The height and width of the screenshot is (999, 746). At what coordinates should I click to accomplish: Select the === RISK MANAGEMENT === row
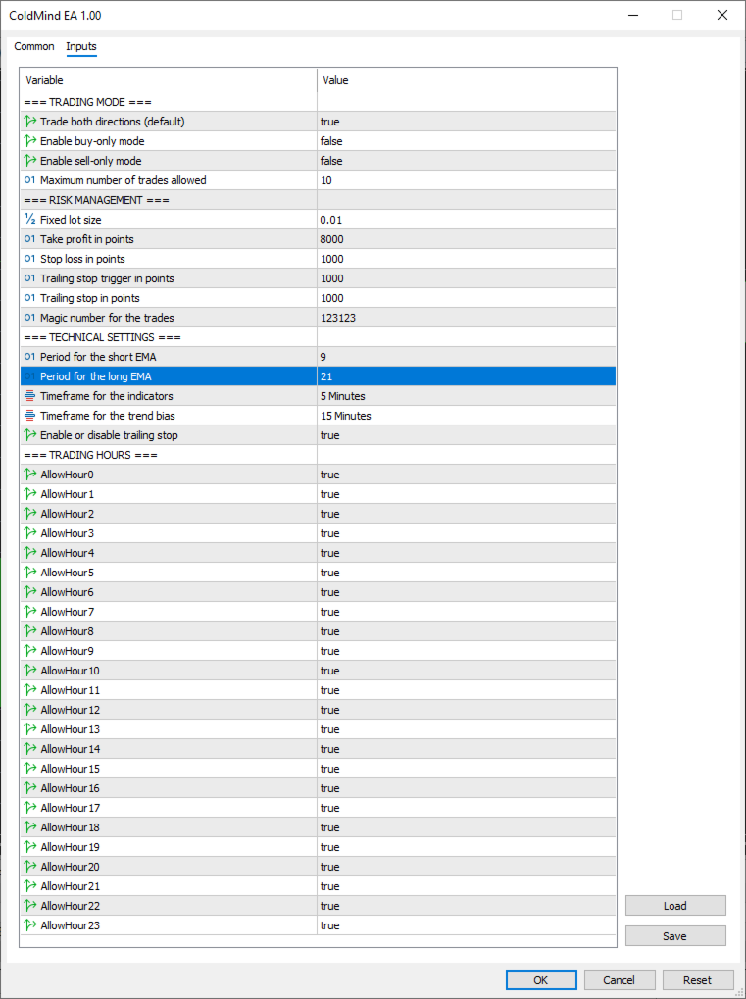318,200
